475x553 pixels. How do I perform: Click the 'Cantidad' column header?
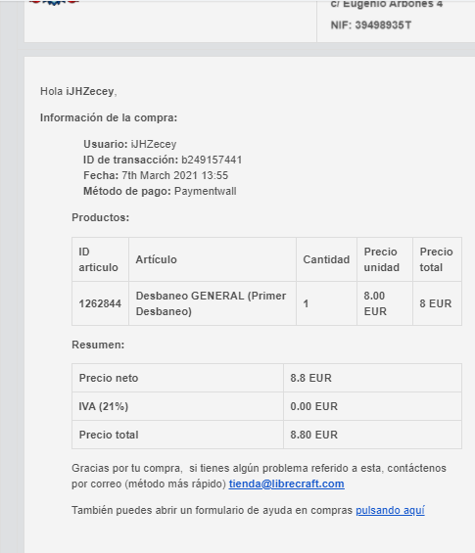point(326,259)
